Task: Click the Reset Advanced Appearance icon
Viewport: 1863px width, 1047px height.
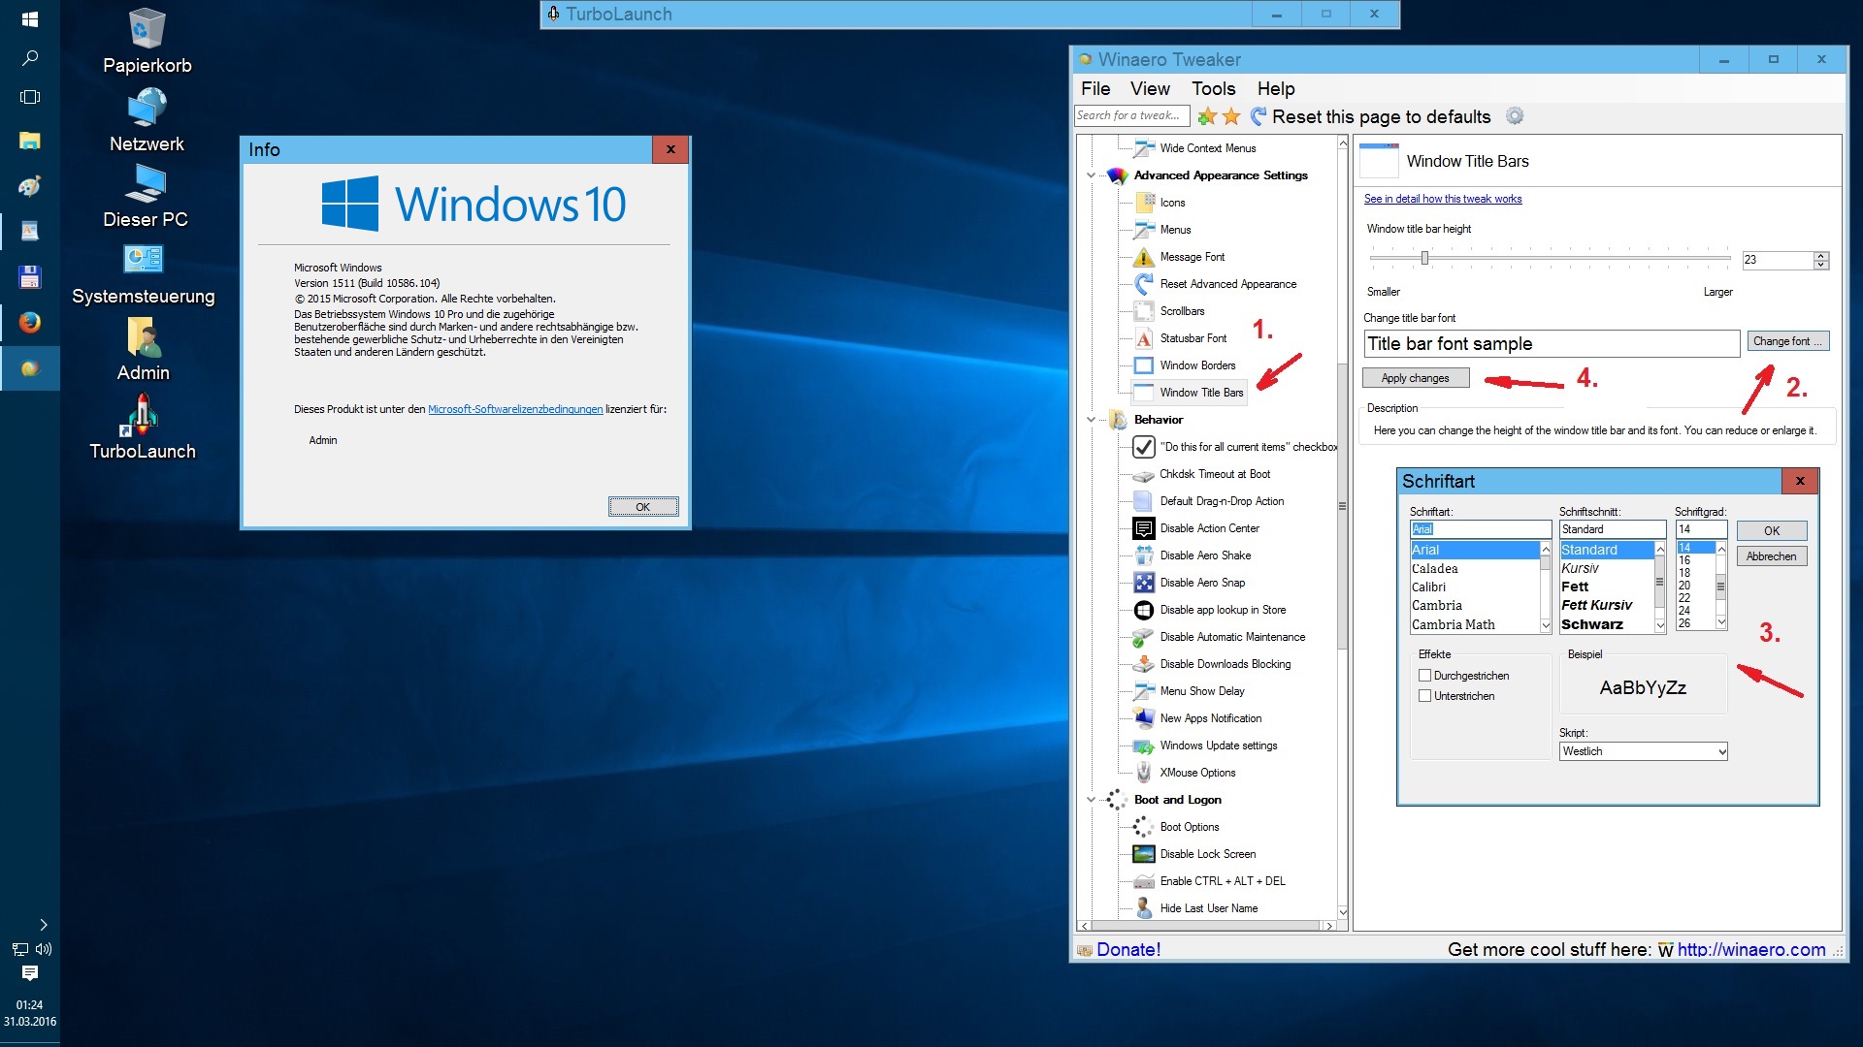Action: (1144, 284)
